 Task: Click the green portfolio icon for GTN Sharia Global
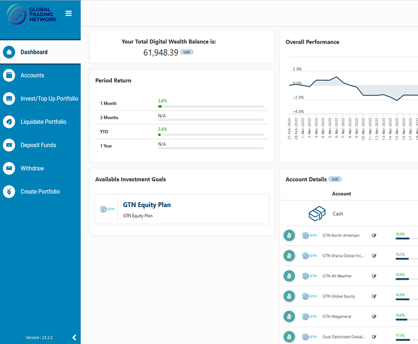click(x=289, y=256)
